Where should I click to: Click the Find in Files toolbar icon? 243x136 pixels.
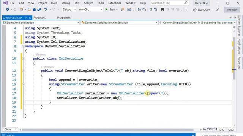pyautogui.click(x=122, y=9)
